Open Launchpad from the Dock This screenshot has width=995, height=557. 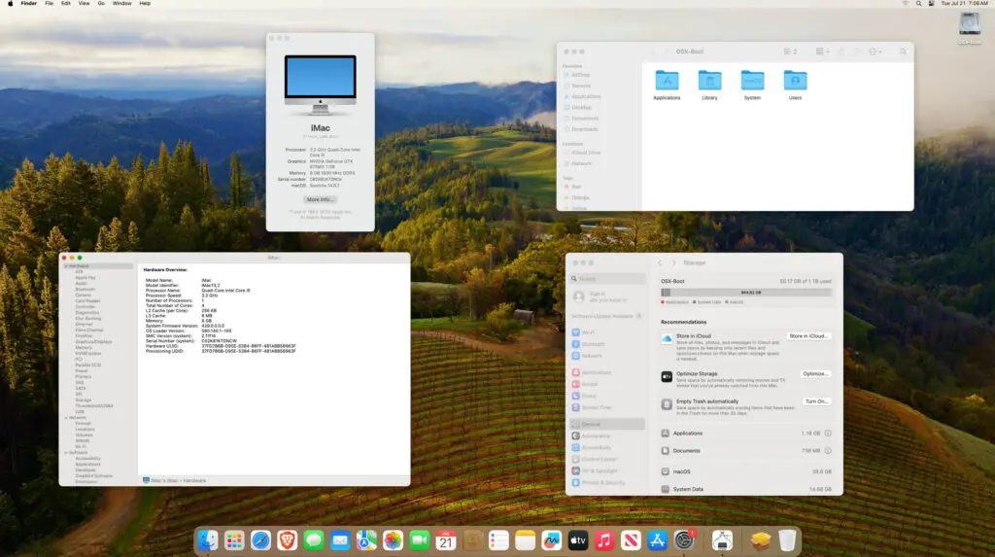click(x=234, y=540)
